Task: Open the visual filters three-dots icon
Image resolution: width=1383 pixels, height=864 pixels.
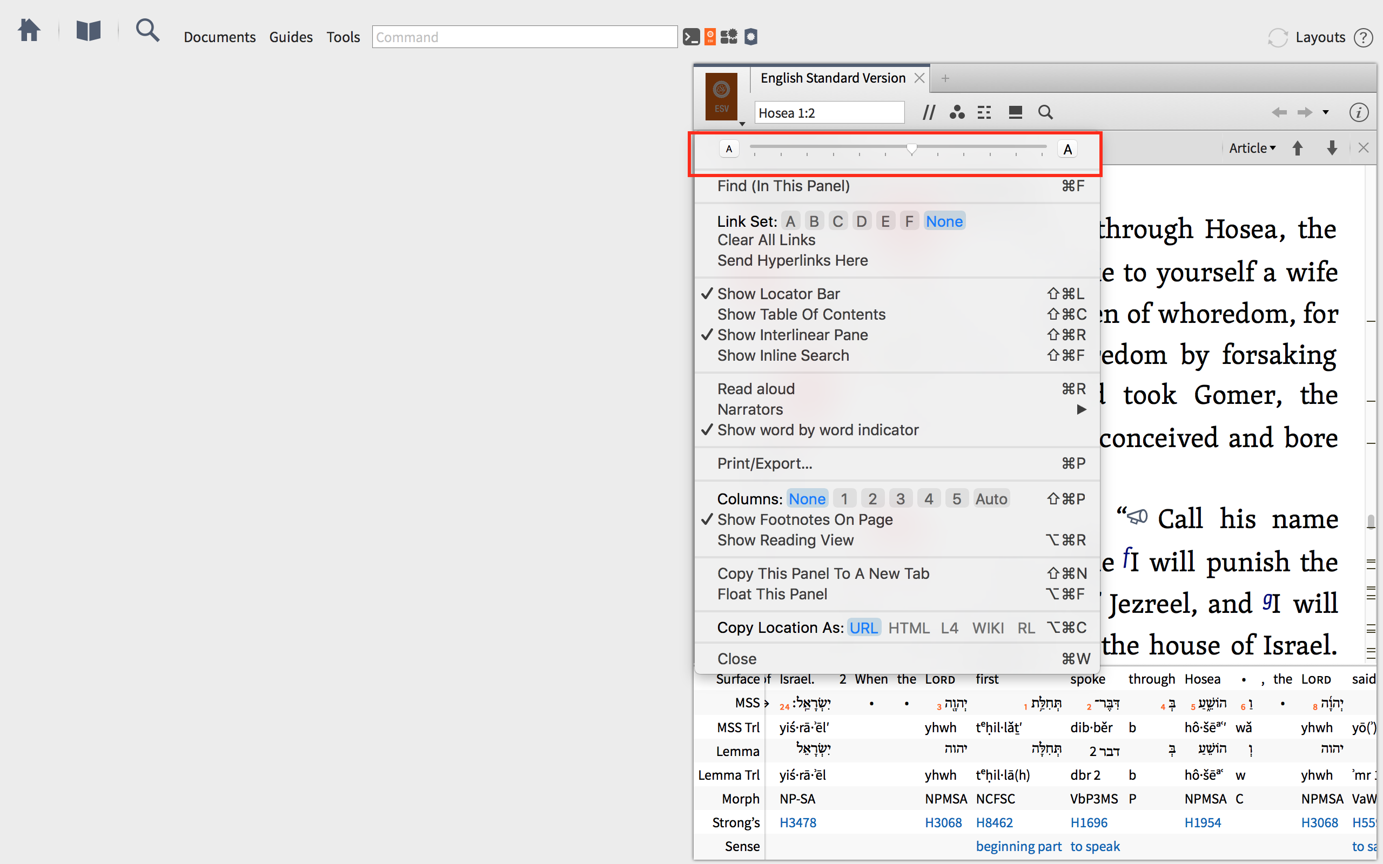Action: (957, 112)
